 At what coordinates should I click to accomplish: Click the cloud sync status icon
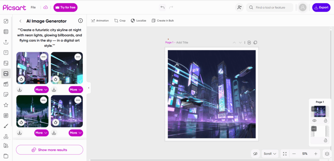(x=46, y=7)
